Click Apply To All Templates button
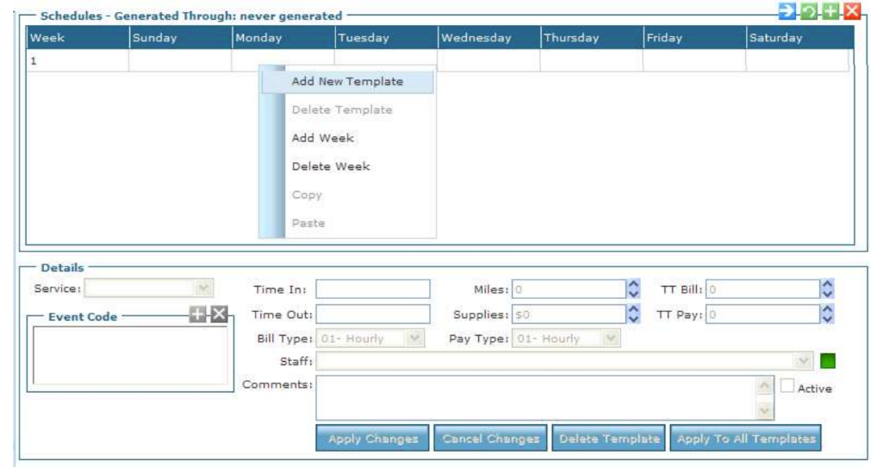Viewport: 877px width, 467px height. click(x=746, y=439)
